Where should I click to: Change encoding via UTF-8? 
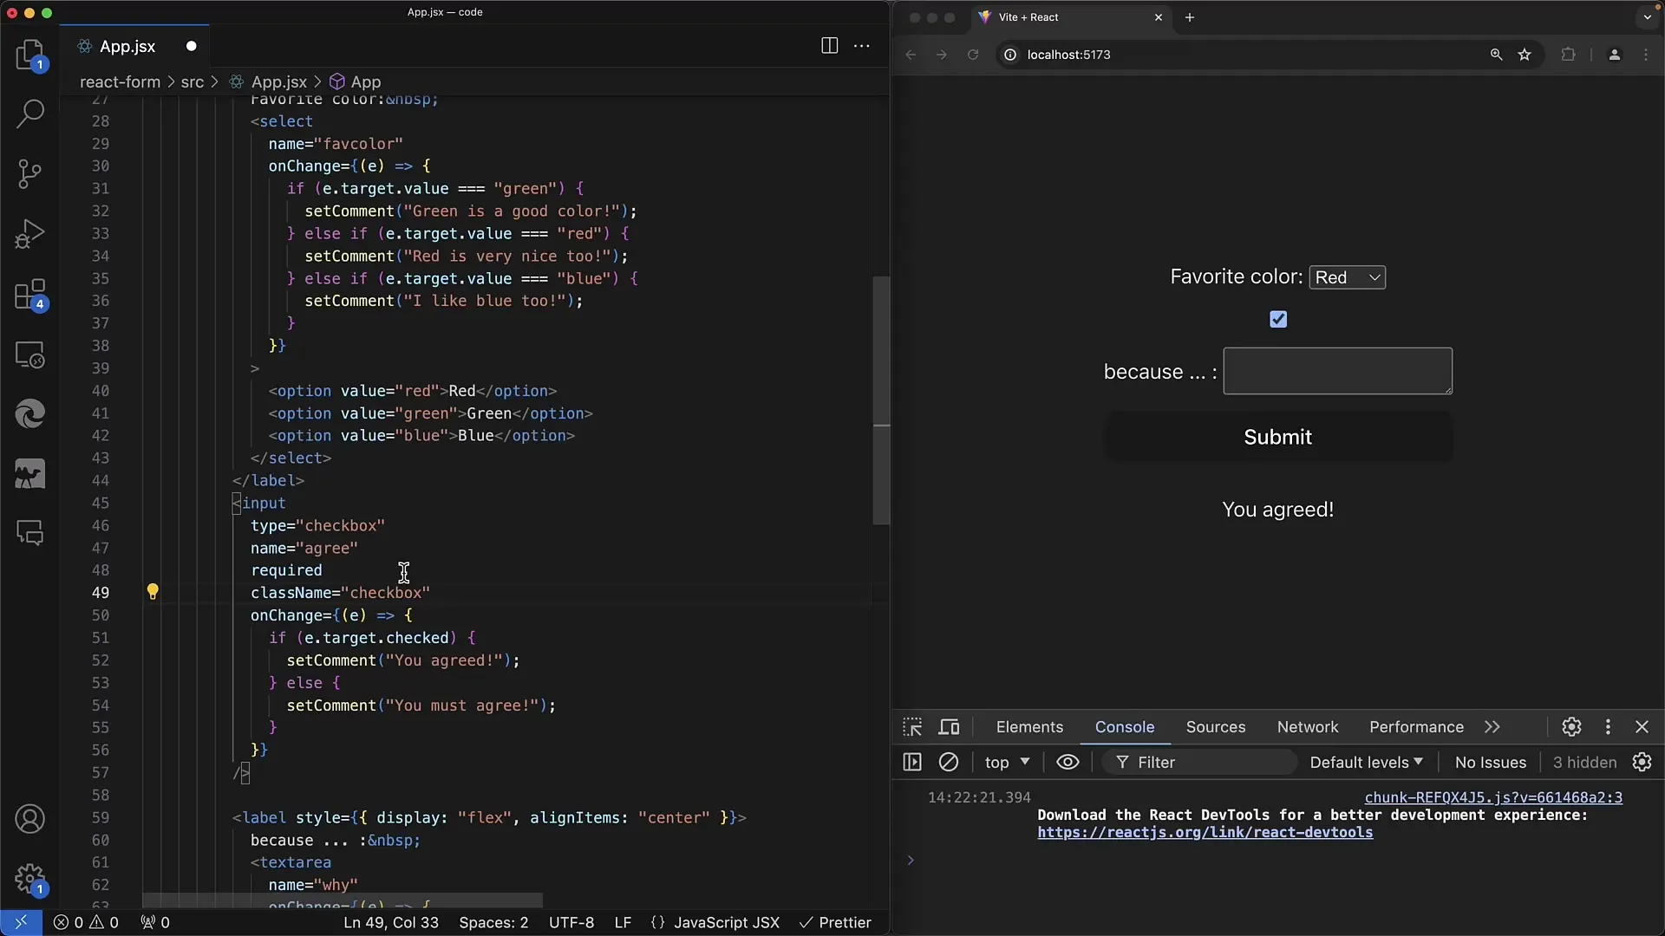[571, 922]
